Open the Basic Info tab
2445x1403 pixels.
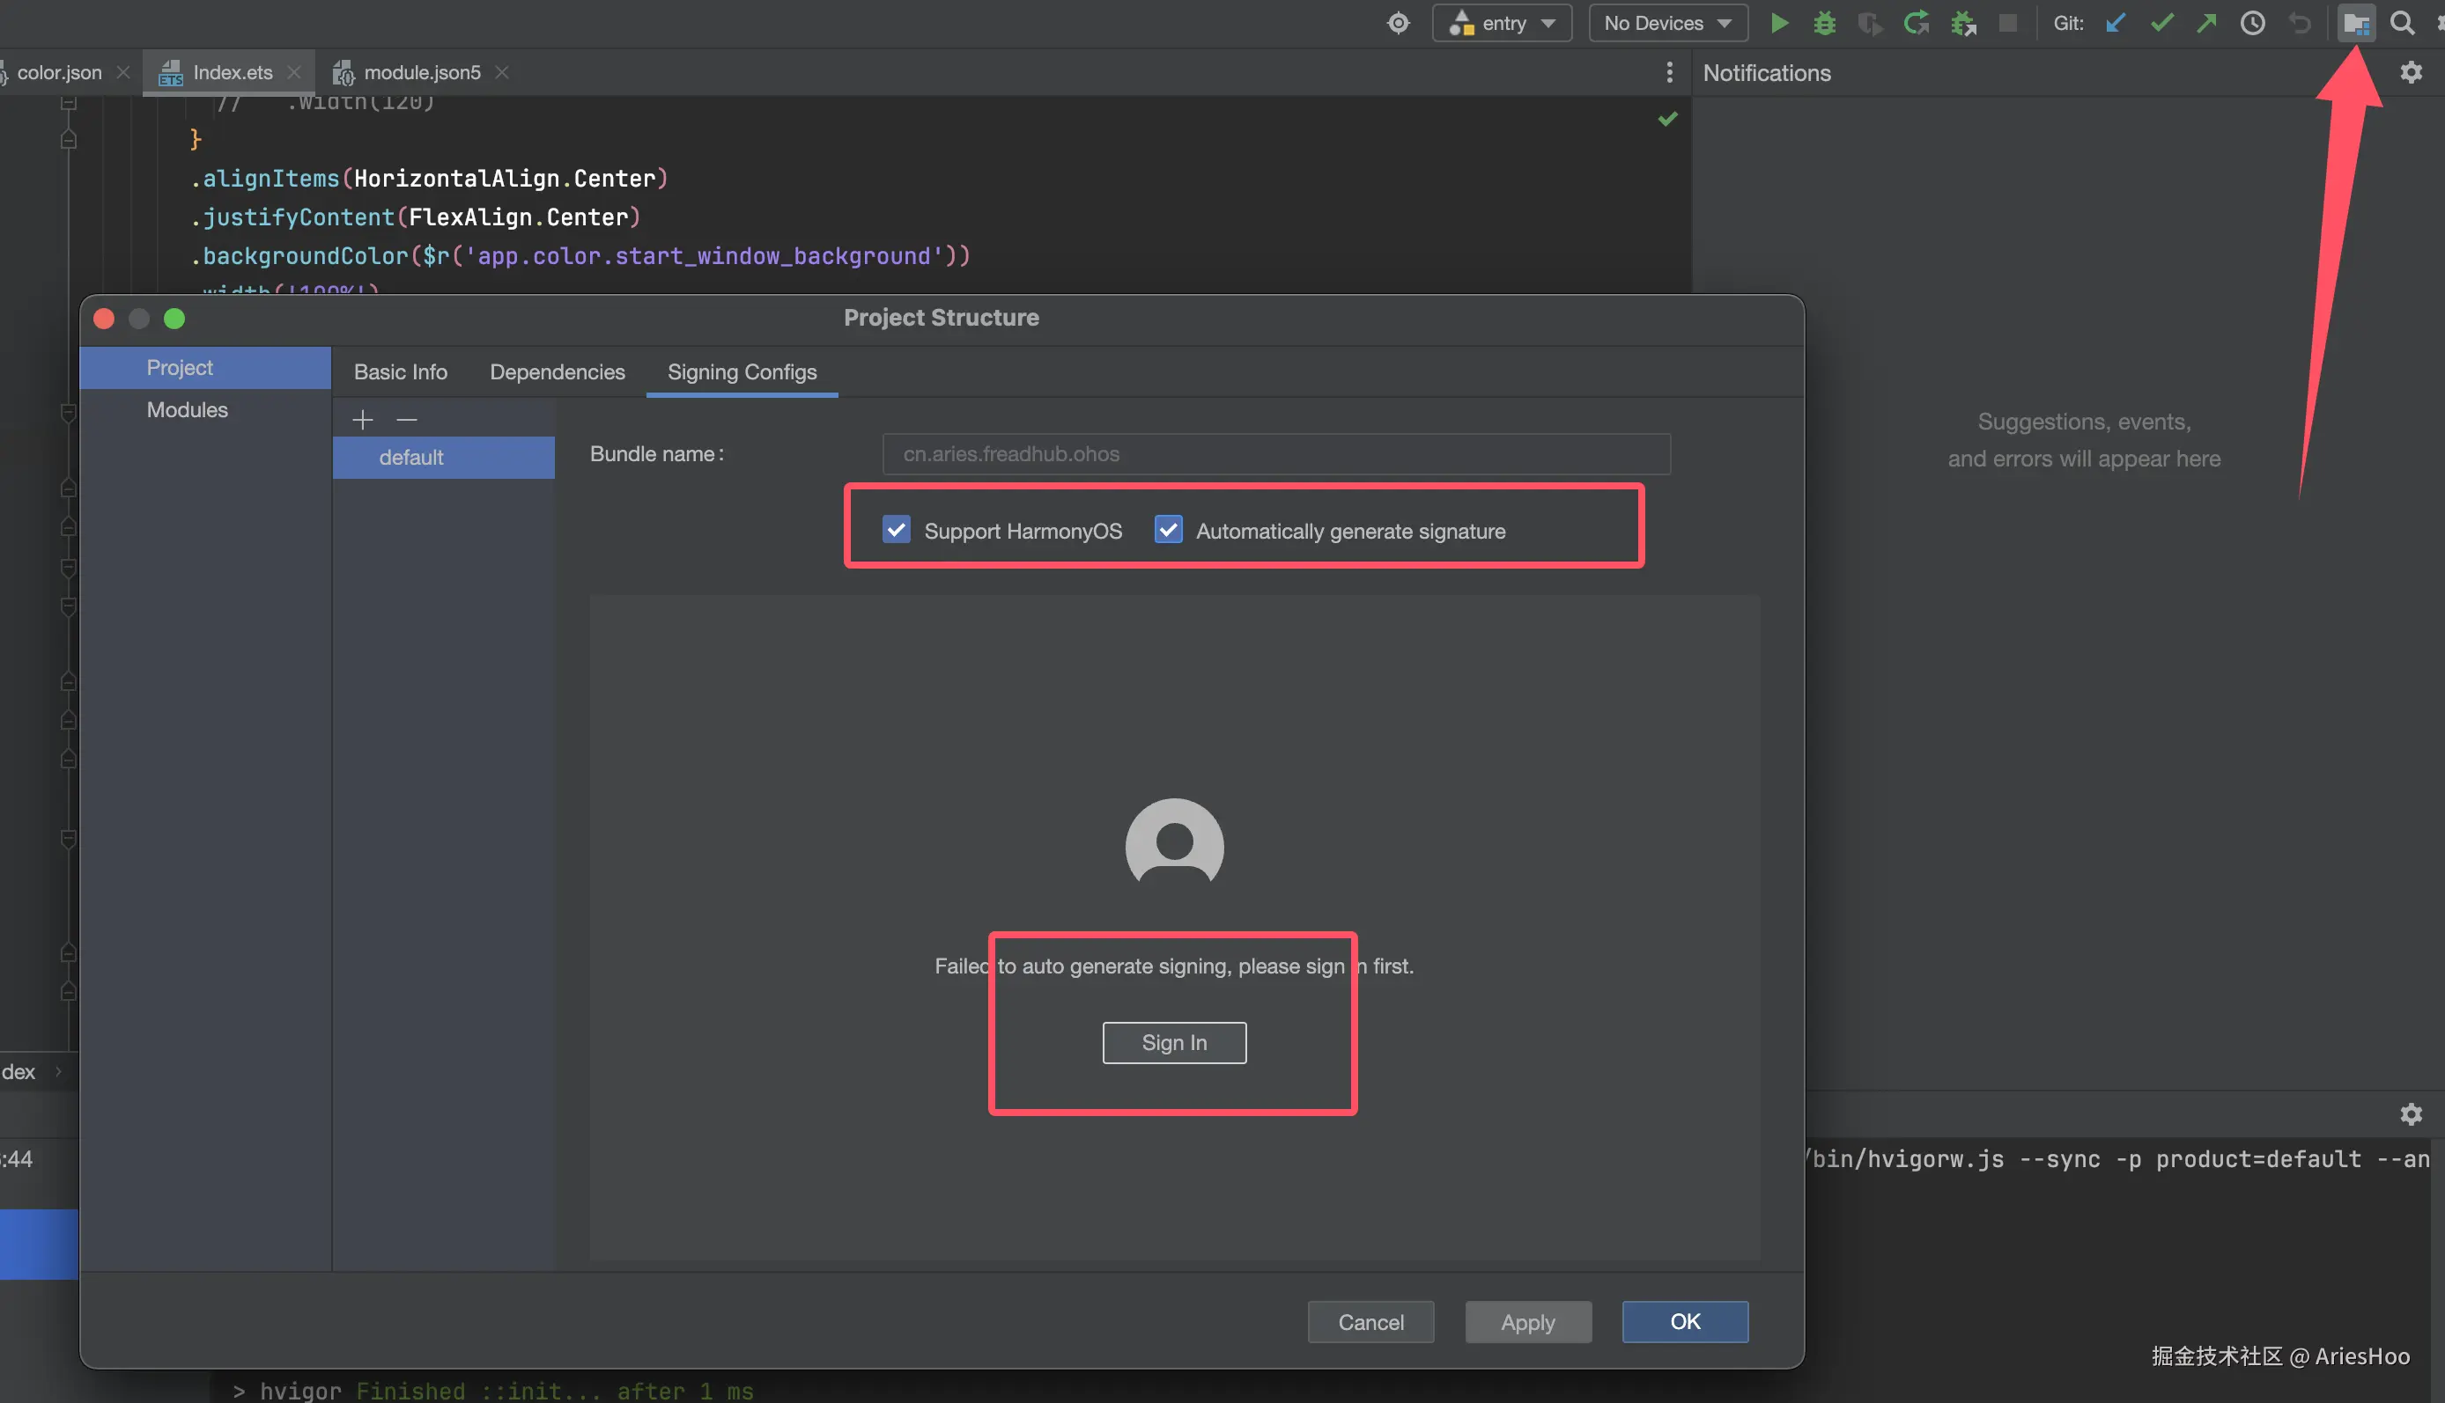tap(400, 372)
